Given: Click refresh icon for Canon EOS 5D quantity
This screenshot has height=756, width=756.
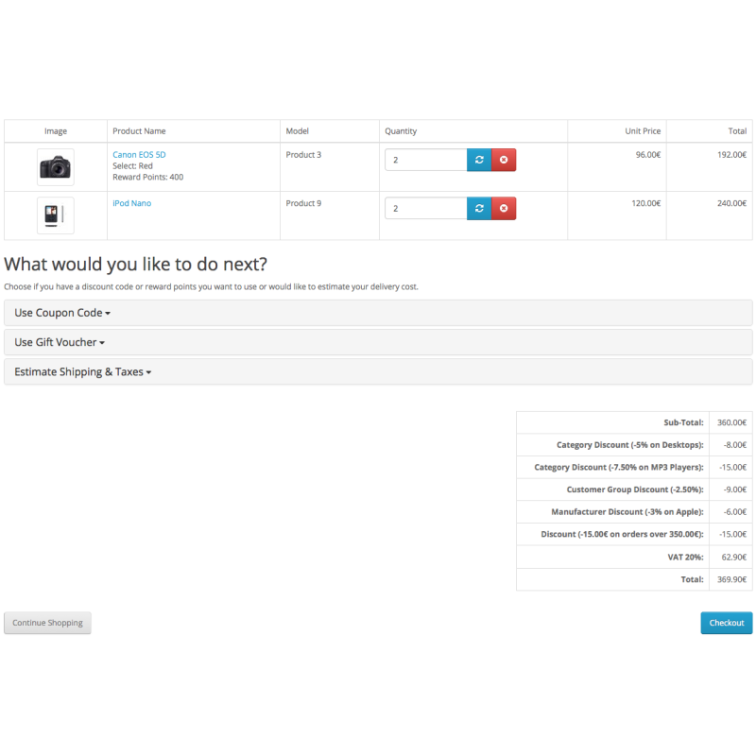Looking at the screenshot, I should coord(479,160).
